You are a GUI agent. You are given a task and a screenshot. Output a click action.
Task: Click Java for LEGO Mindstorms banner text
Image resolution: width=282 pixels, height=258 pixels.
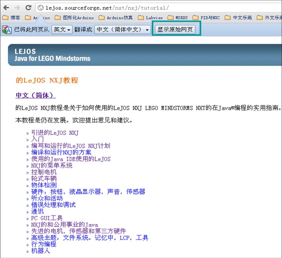click(52, 59)
